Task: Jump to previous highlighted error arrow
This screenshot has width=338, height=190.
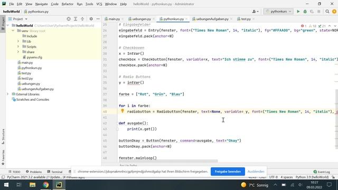Action: (330, 26)
